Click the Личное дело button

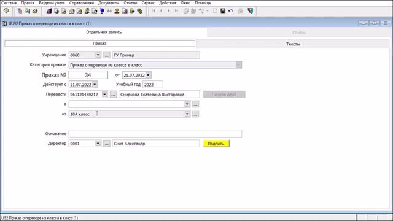(224, 95)
